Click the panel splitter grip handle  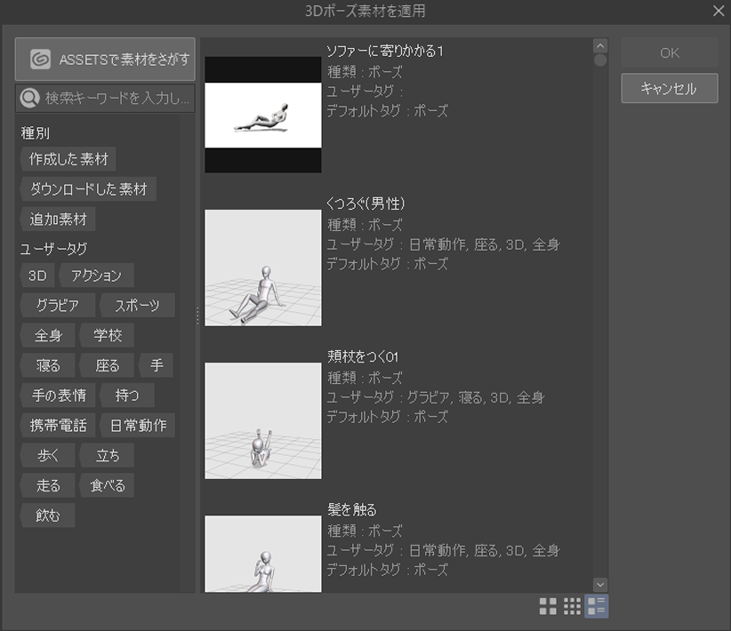click(197, 315)
